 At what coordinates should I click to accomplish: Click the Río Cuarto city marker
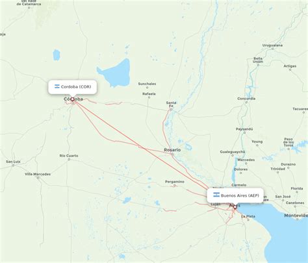point(69,159)
